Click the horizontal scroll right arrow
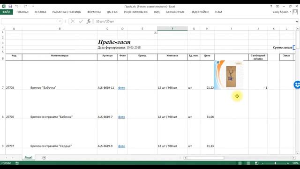 (x=294, y=158)
